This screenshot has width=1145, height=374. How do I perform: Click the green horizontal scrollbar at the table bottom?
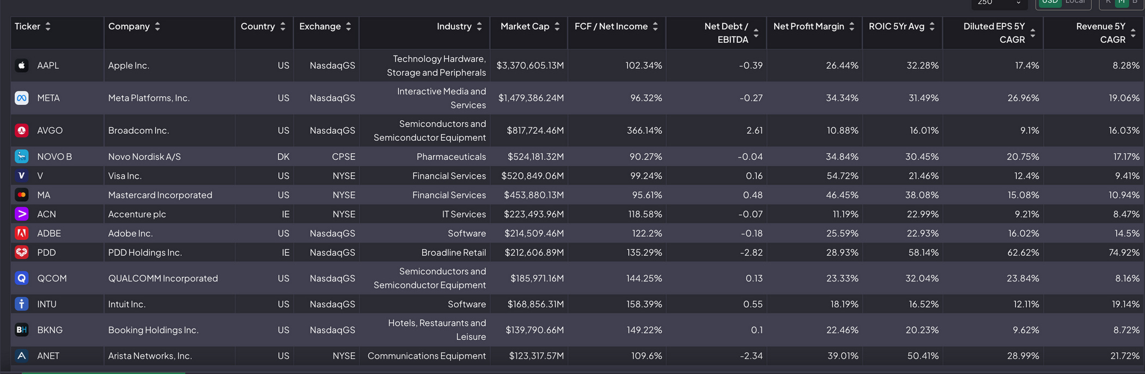point(103,372)
